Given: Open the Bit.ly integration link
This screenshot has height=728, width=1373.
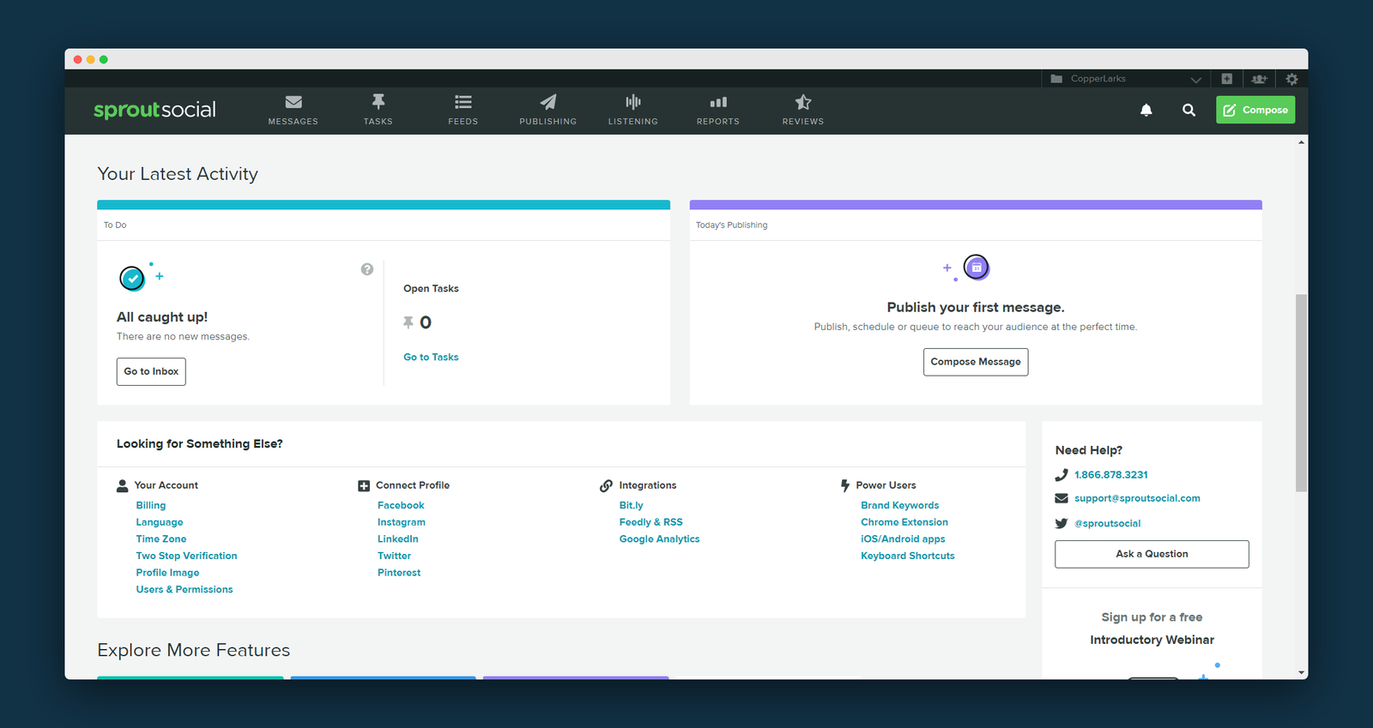Looking at the screenshot, I should tap(632, 506).
